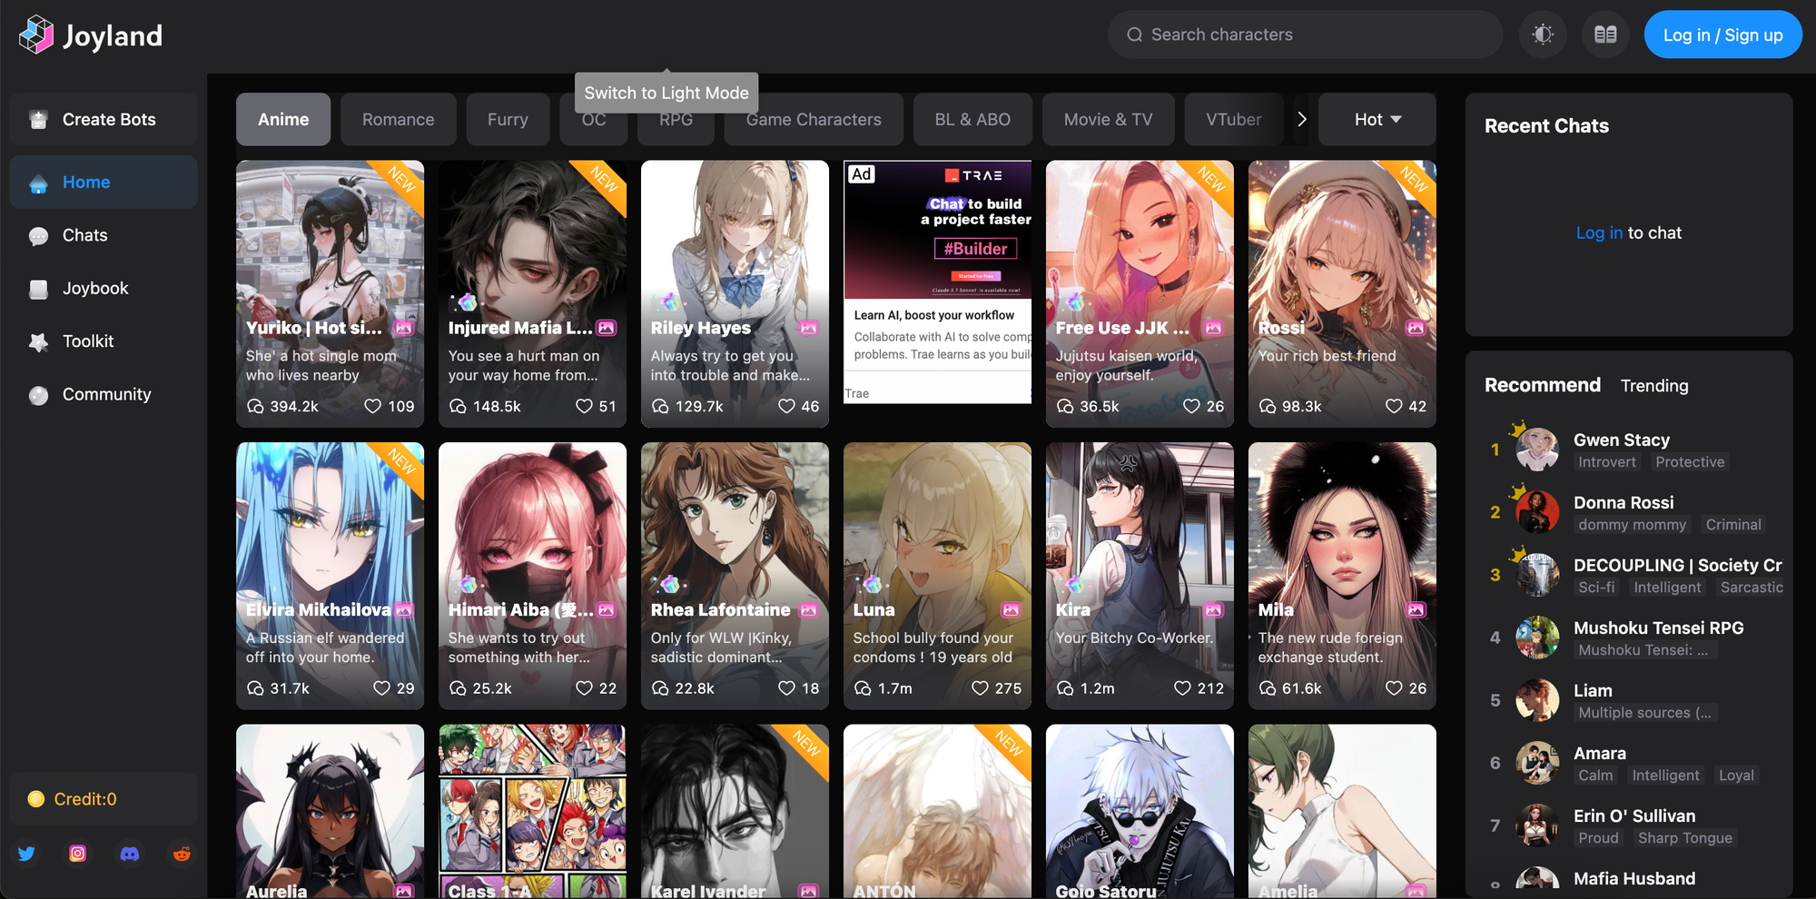Select the Anime category tab
The height and width of the screenshot is (899, 1816).
283,119
